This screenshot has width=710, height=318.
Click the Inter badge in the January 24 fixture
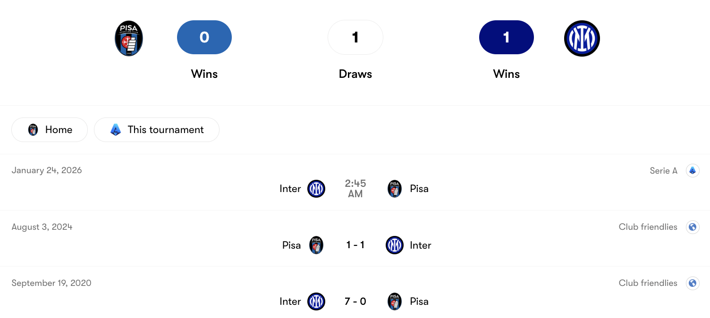(316, 189)
